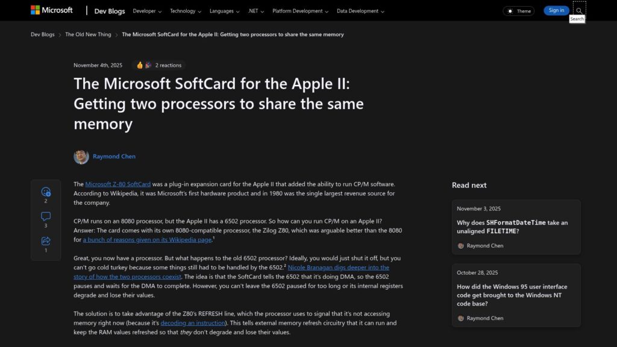
Task: Open the Windows 95 Read next card
Action: coord(516,295)
